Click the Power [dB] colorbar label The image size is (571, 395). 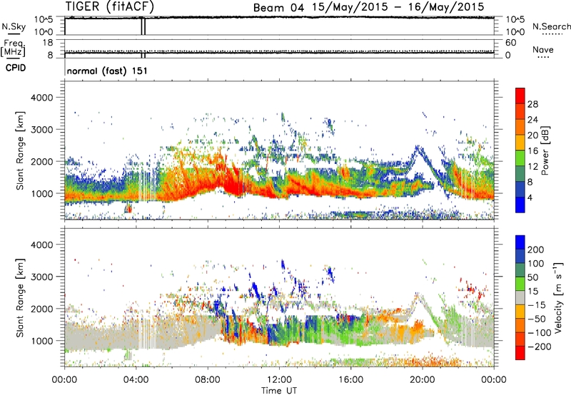pyautogui.click(x=545, y=150)
